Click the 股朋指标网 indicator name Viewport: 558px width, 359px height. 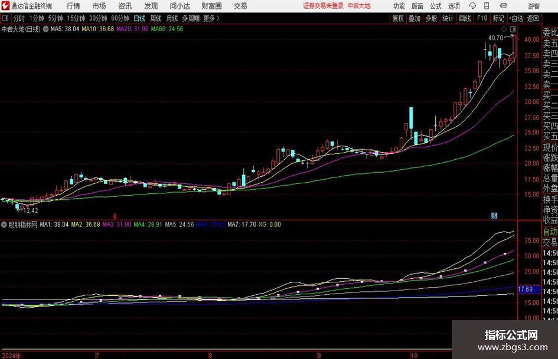pos(23,225)
